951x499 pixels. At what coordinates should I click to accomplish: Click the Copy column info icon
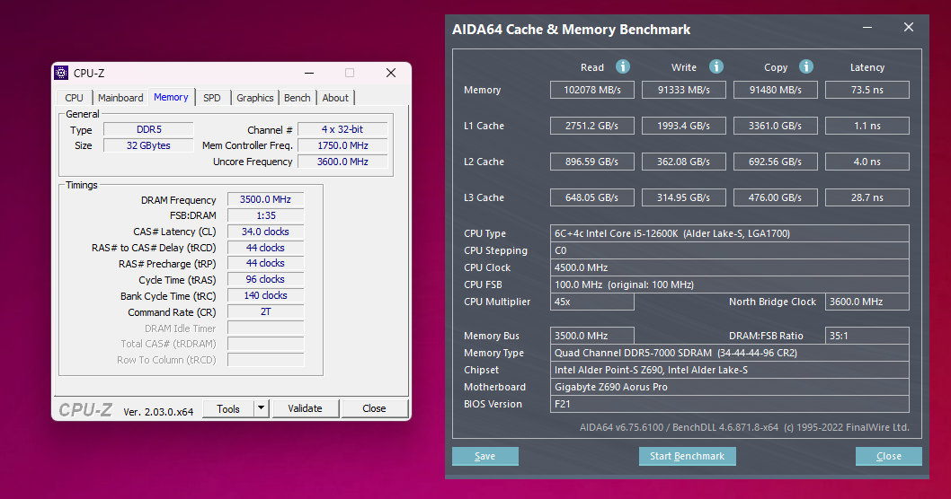(x=806, y=66)
